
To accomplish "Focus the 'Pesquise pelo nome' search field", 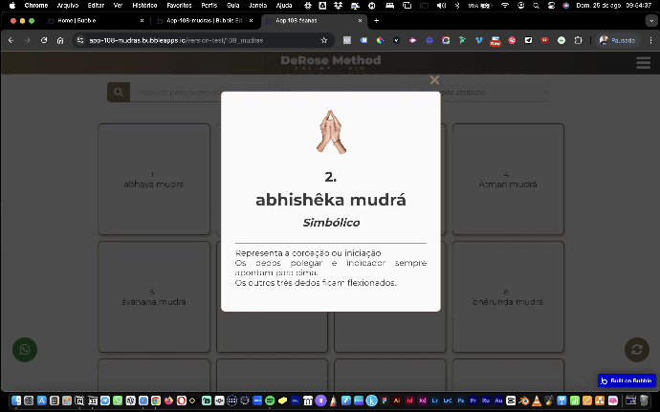I will pos(200,92).
